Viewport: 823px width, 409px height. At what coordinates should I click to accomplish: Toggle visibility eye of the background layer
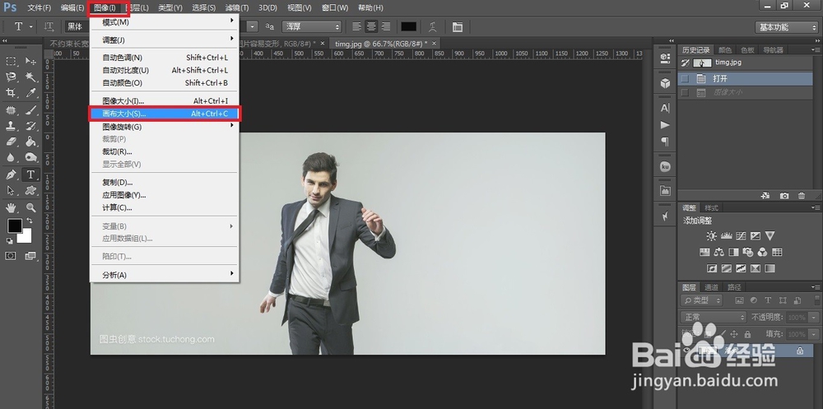(x=688, y=351)
